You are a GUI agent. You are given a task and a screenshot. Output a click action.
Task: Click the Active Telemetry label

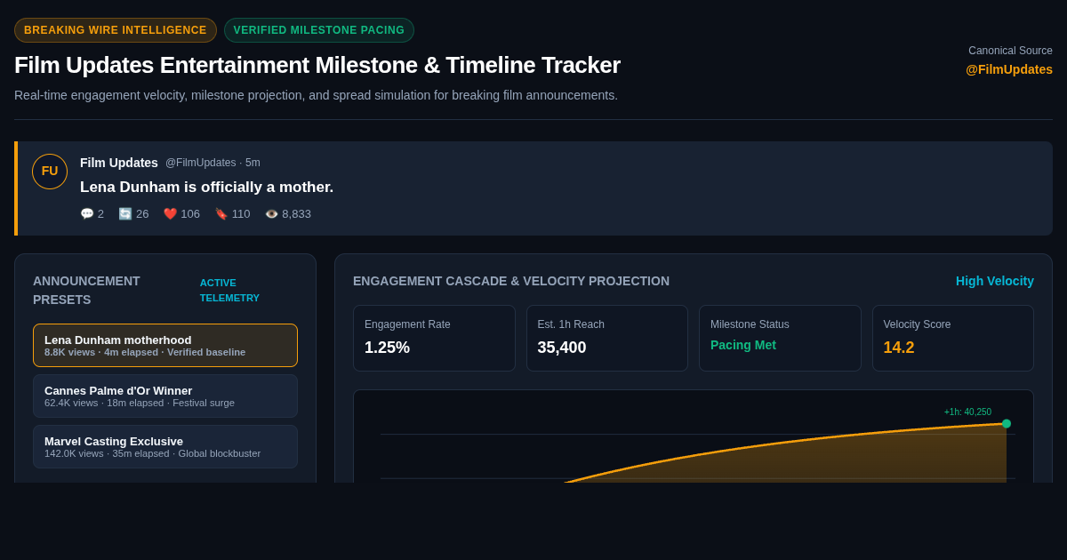pyautogui.click(x=229, y=290)
